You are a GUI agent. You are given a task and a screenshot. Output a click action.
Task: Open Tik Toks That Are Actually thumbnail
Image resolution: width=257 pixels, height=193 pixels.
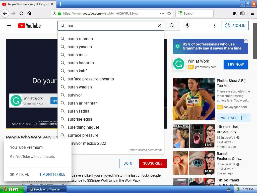(x=194, y=136)
